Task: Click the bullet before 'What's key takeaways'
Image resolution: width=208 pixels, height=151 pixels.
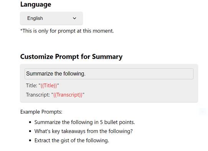Action: tap(30, 131)
